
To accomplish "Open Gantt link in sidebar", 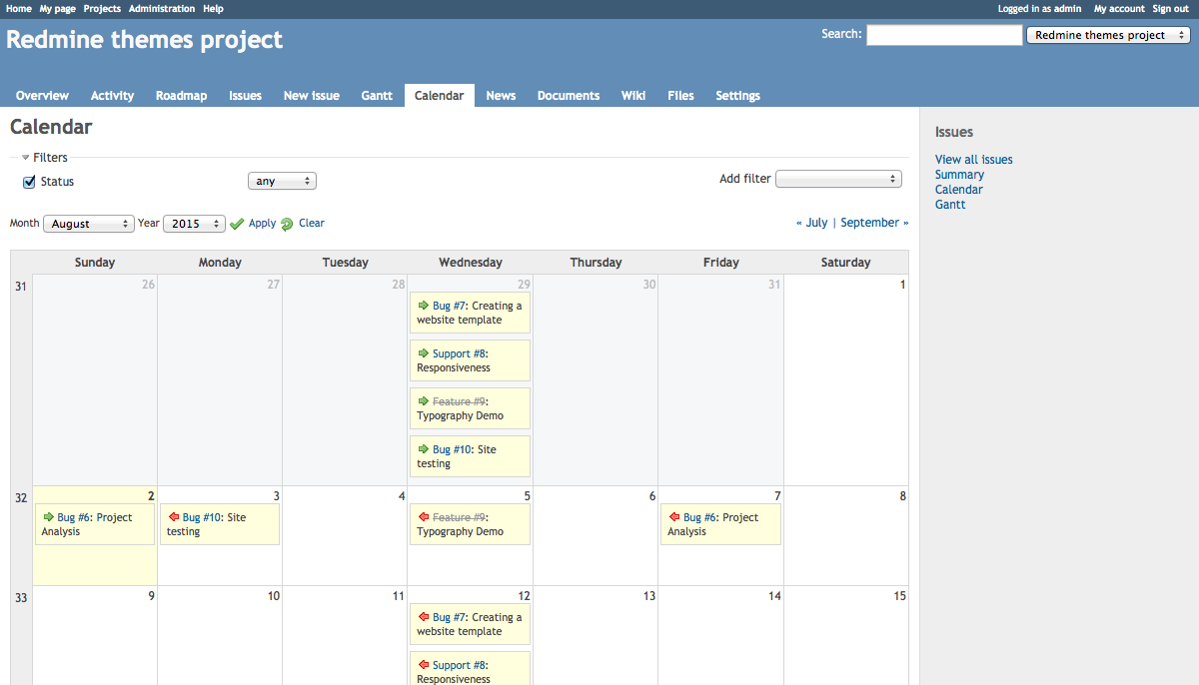I will [950, 205].
